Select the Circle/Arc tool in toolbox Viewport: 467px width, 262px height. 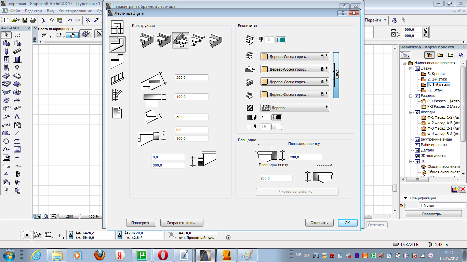coord(6,141)
